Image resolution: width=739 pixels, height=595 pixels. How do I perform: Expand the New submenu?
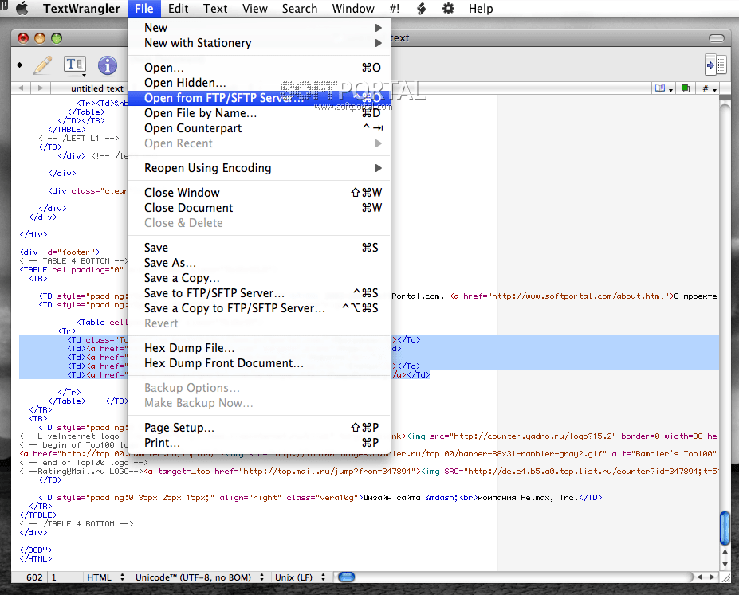click(x=259, y=28)
